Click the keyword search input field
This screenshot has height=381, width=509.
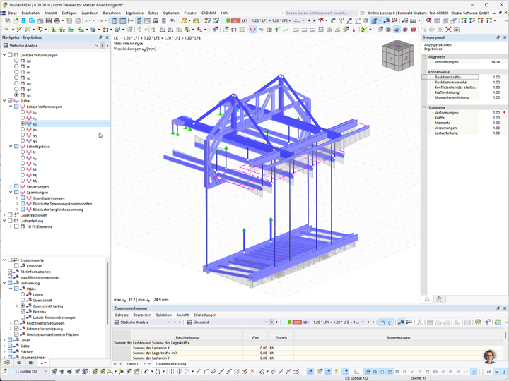(x=321, y=13)
